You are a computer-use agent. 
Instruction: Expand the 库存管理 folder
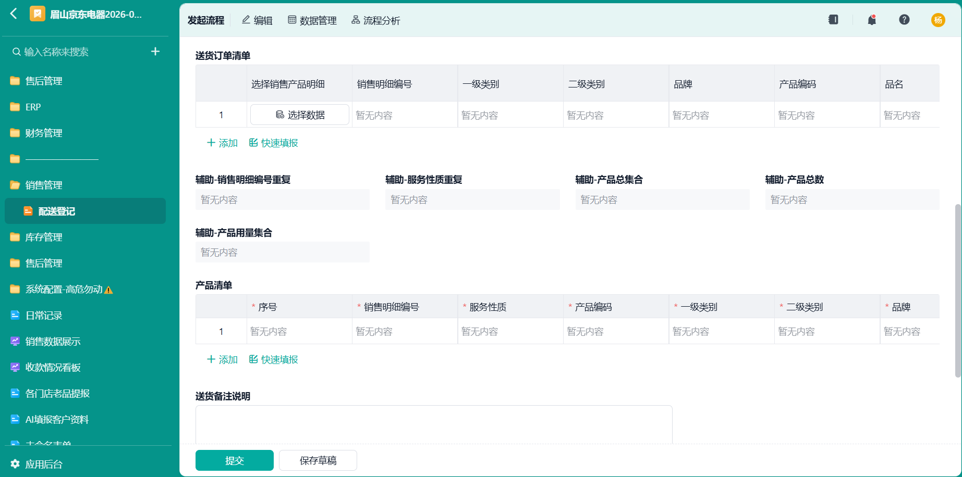(x=86, y=237)
